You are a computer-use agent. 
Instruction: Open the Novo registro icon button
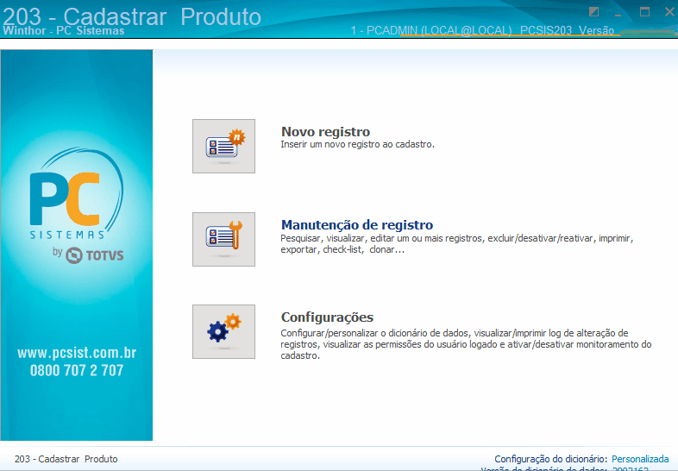point(223,146)
